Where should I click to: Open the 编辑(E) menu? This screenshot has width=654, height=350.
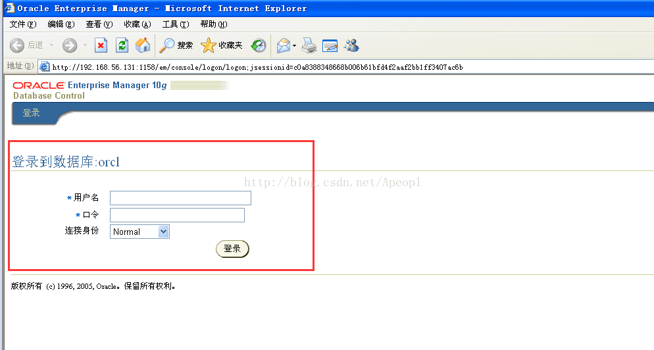pyautogui.click(x=61, y=24)
